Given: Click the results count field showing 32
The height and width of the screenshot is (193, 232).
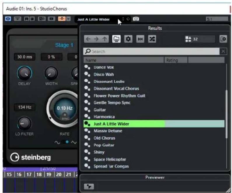Looking at the screenshot, I should pos(200,39).
